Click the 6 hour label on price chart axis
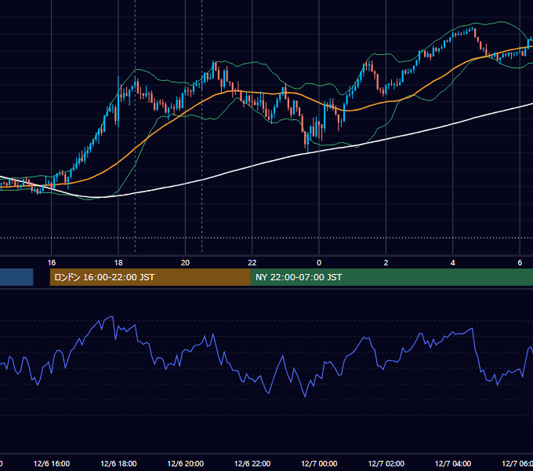533x471 pixels. pyautogui.click(x=520, y=263)
